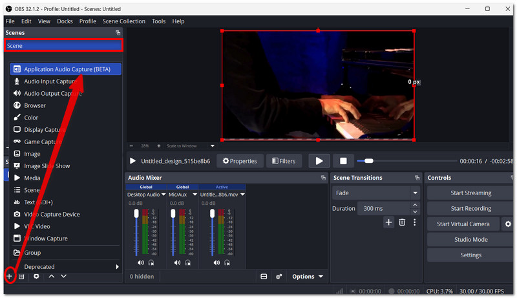Open the View menu
Screen dimensions: 517x298
(x=44, y=21)
